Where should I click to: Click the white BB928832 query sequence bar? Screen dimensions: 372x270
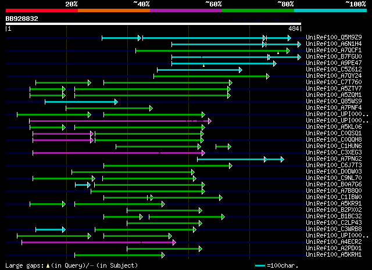153,24
